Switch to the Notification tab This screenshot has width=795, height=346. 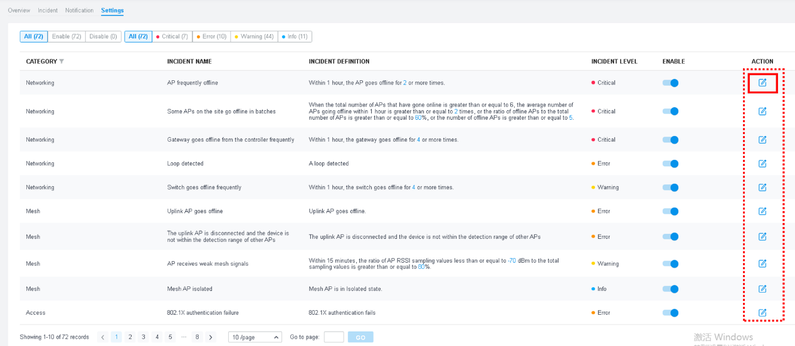(80, 11)
